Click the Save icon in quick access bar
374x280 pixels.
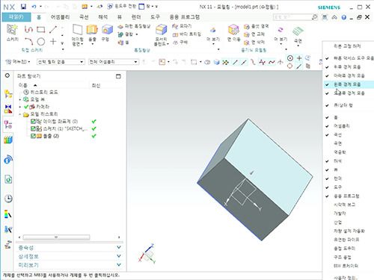23,7
